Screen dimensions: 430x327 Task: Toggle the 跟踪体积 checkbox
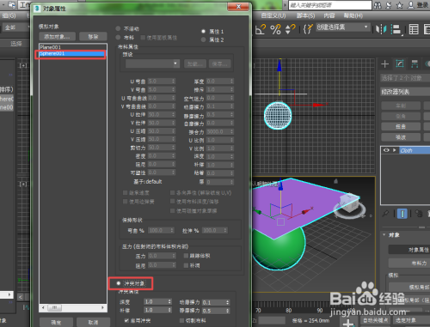(186, 256)
